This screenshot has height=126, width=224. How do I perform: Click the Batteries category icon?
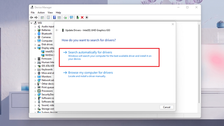(39, 30)
